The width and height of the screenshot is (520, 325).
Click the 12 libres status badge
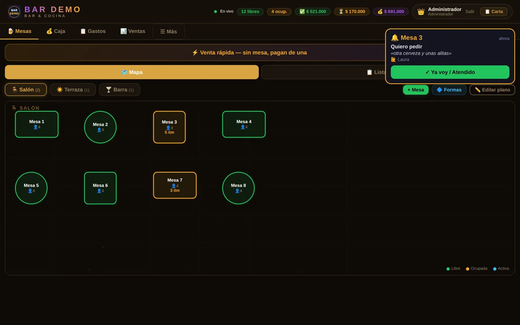point(250,12)
